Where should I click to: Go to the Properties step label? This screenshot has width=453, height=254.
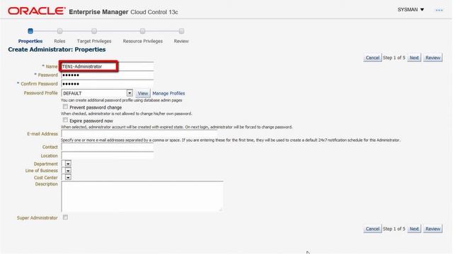30,41
